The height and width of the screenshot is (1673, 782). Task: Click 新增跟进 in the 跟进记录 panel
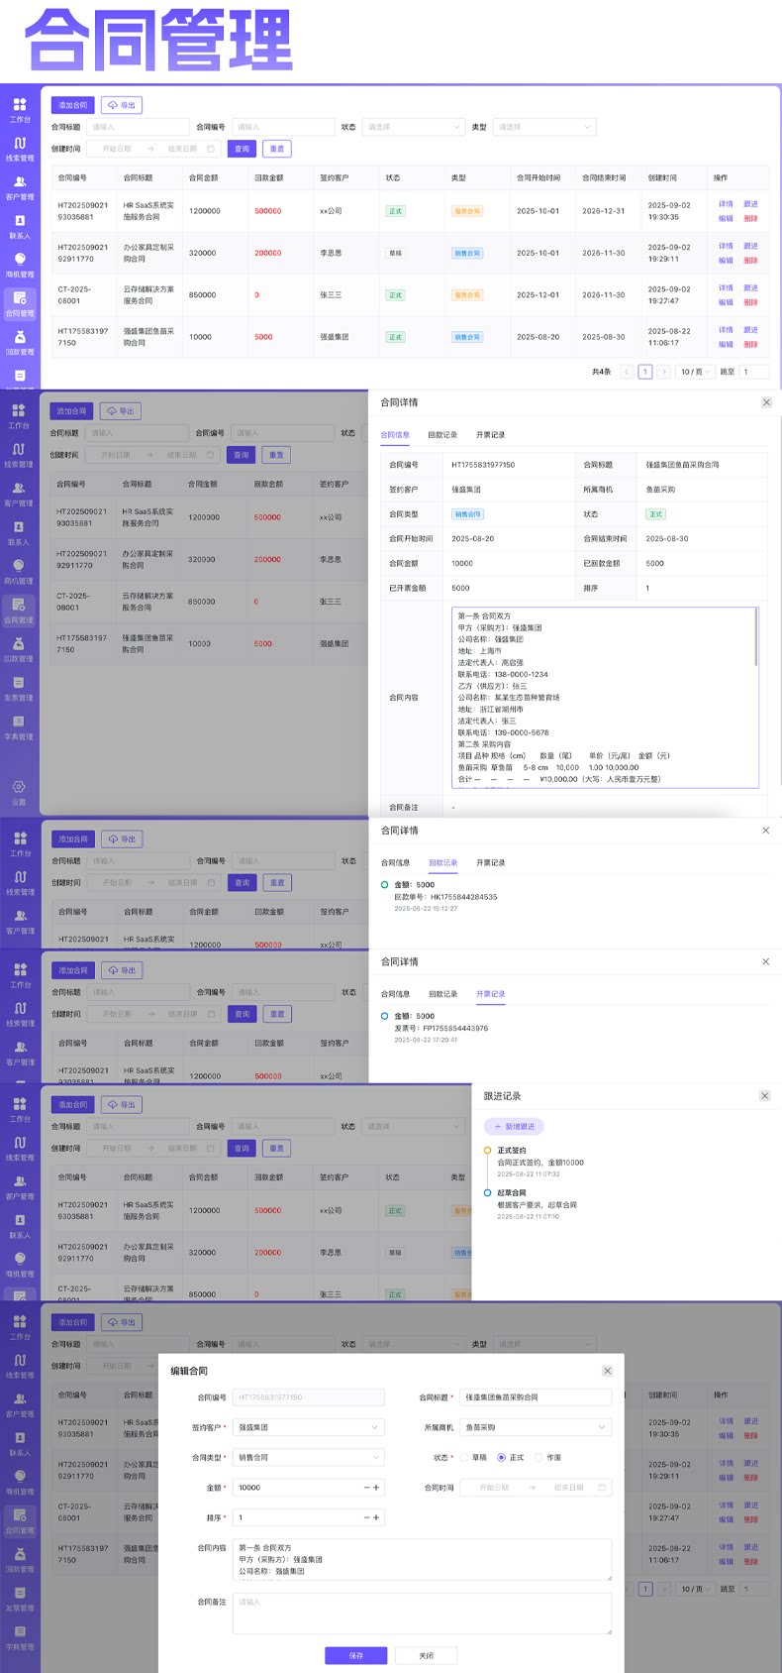tap(514, 1127)
